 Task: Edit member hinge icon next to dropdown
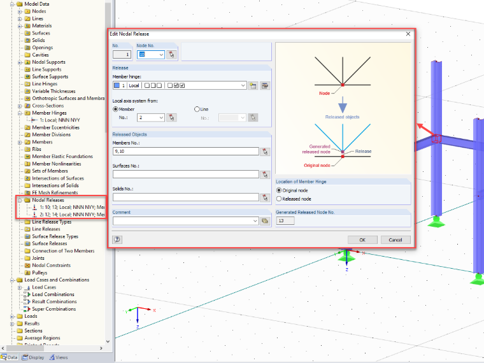pyautogui.click(x=265, y=85)
